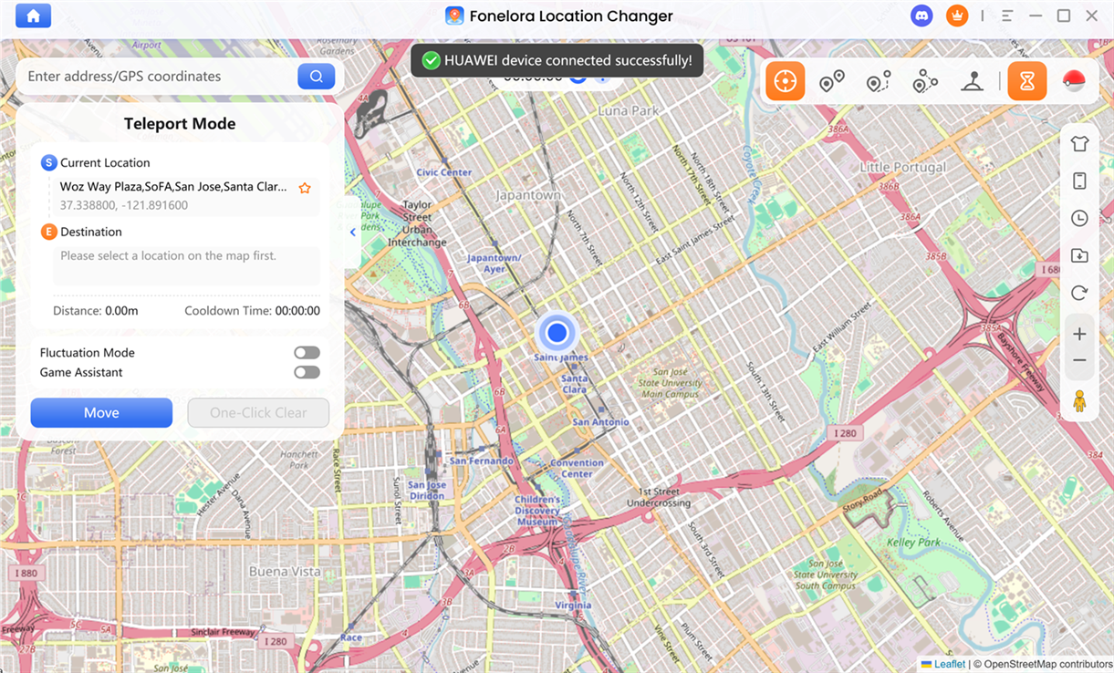The width and height of the screenshot is (1114, 673).
Task: Select Teleport Mode target icon
Action: click(785, 81)
